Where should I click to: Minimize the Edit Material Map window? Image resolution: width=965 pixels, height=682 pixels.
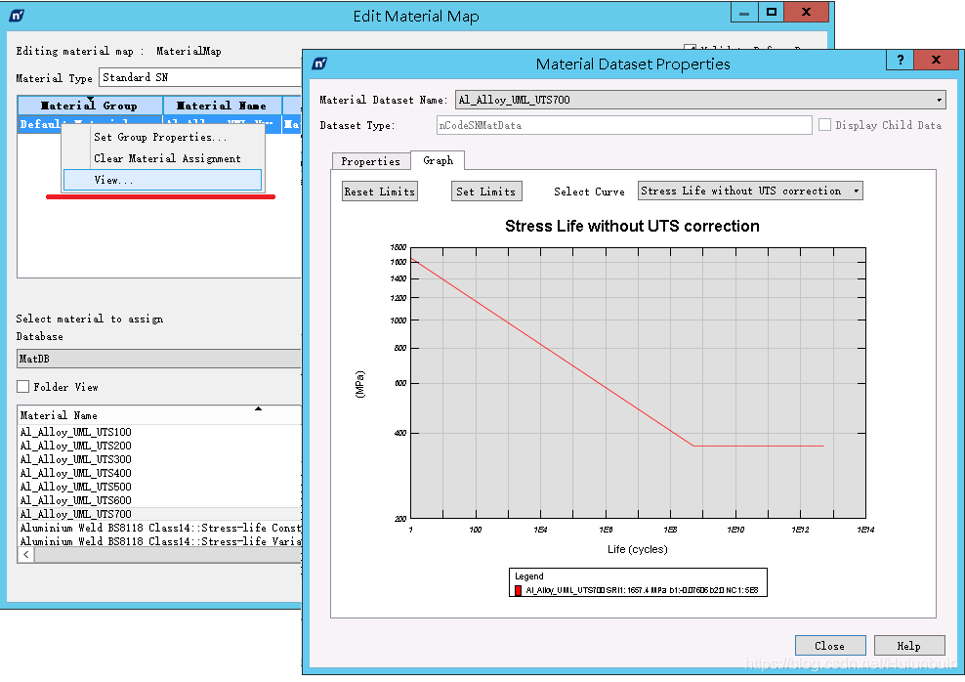(744, 13)
